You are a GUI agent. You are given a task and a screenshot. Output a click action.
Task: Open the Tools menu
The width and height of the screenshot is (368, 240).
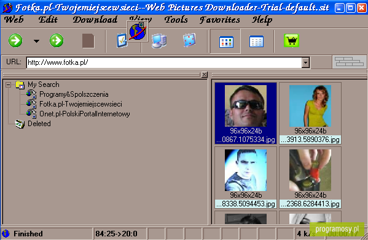click(x=176, y=20)
